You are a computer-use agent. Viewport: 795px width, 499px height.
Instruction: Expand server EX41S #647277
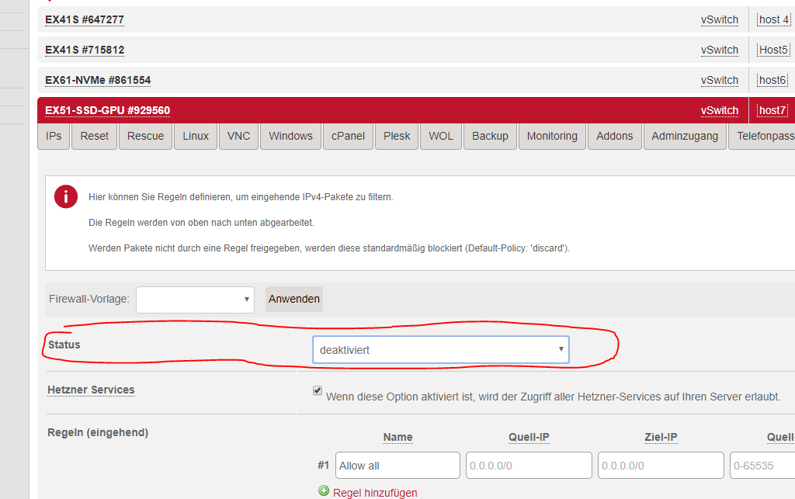click(85, 19)
